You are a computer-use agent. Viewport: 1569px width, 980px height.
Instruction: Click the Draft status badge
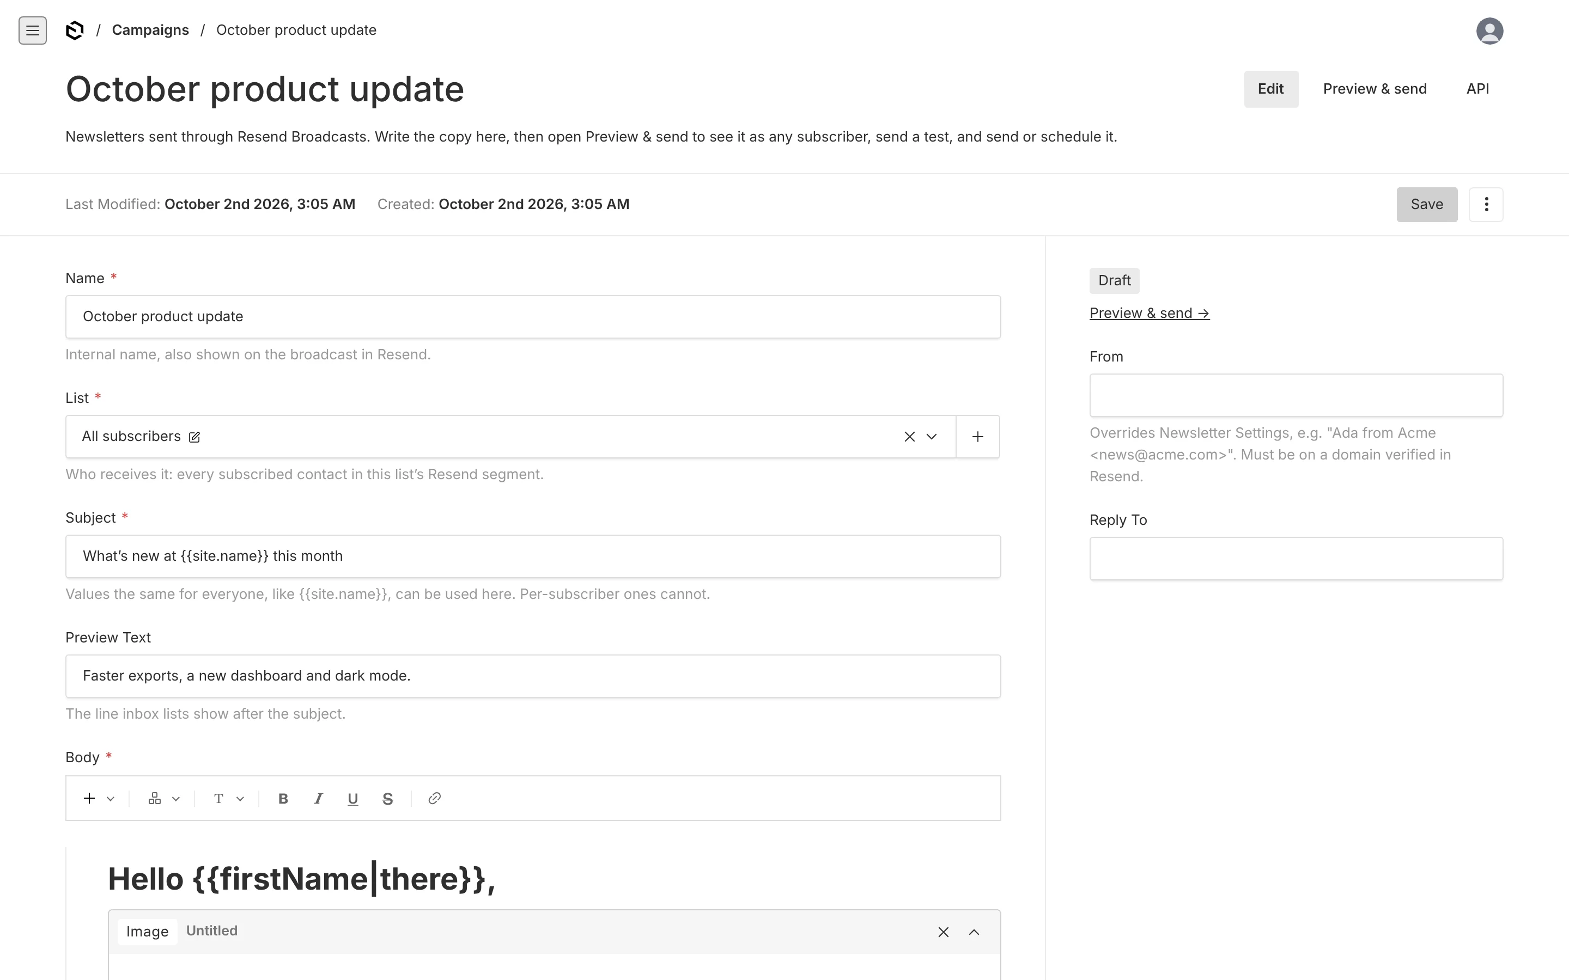(1114, 280)
